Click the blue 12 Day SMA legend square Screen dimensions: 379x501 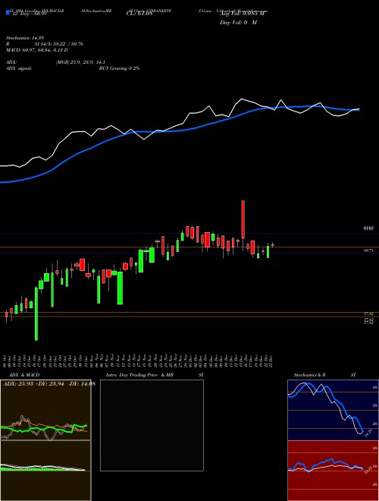pyautogui.click(x=8, y=12)
